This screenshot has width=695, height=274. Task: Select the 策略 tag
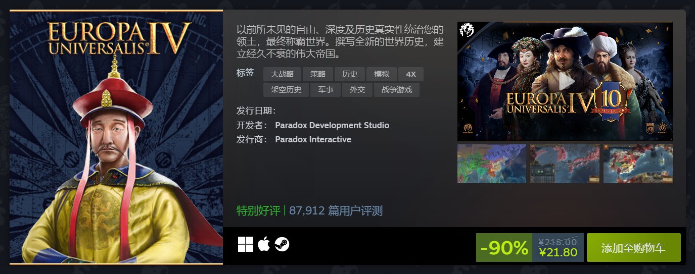(318, 74)
